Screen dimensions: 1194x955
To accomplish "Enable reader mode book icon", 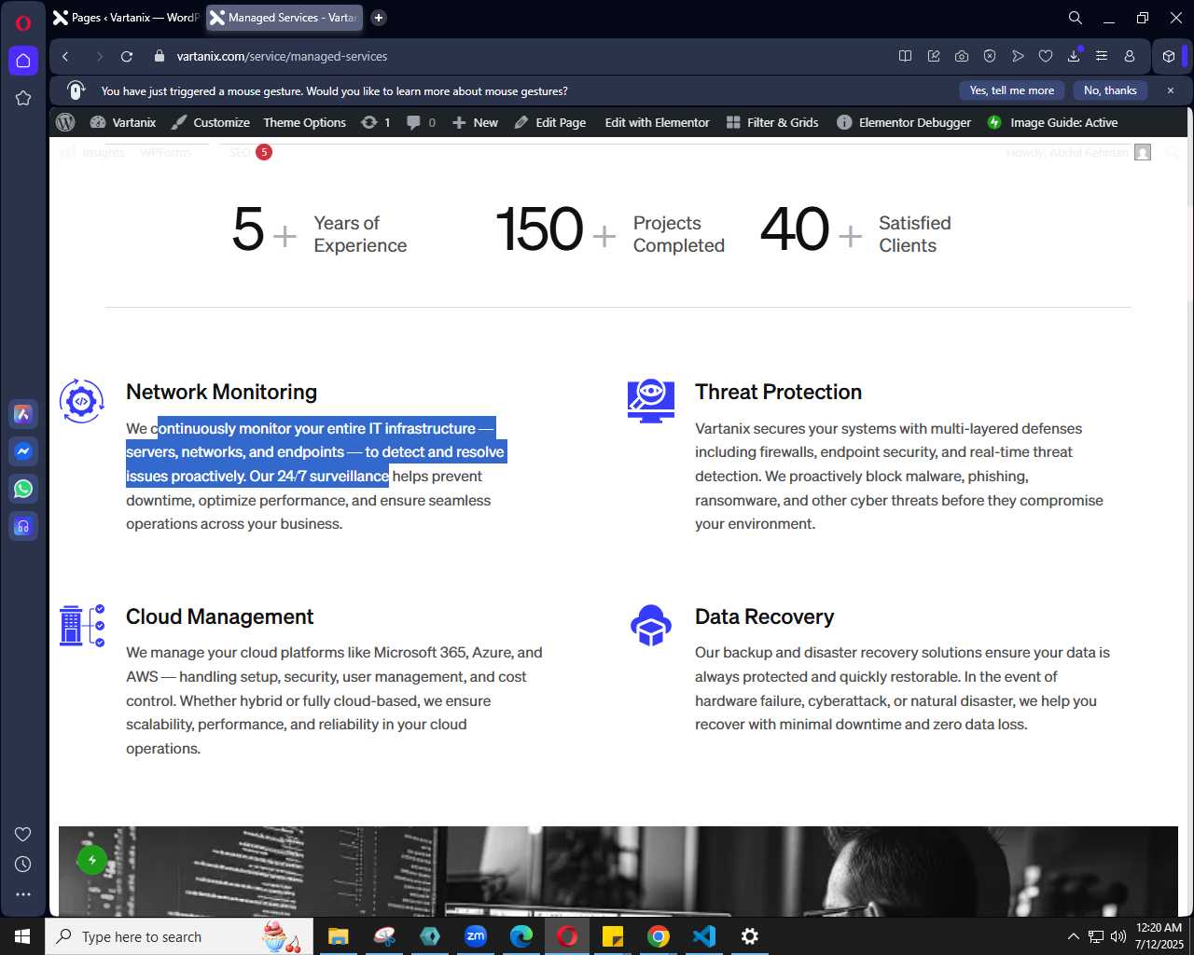I will pyautogui.click(x=905, y=56).
